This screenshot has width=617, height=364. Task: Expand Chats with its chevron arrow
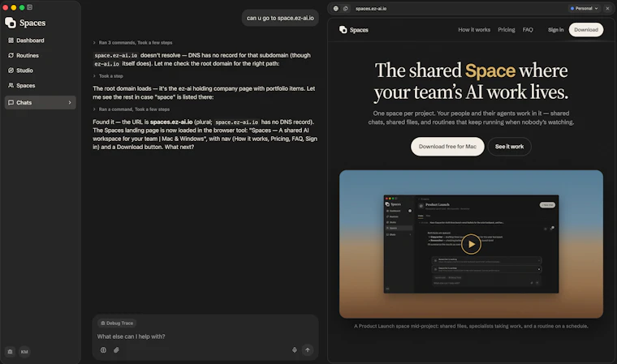tap(70, 103)
